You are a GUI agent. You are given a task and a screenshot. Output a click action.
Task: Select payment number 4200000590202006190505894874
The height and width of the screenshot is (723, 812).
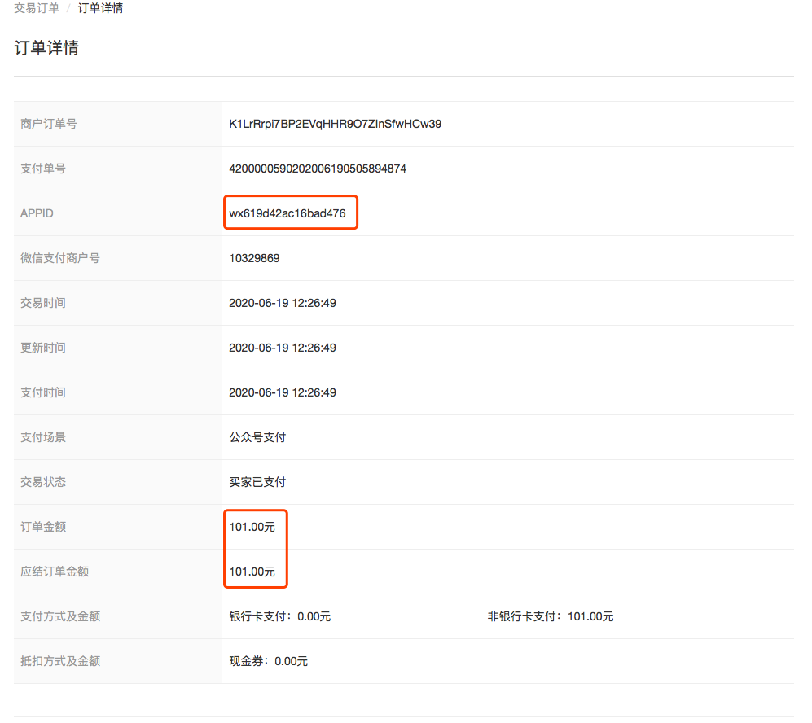coord(318,169)
